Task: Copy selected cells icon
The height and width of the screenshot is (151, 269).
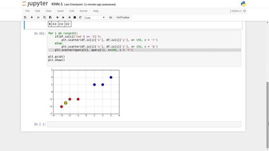Action: (x=45, y=18)
